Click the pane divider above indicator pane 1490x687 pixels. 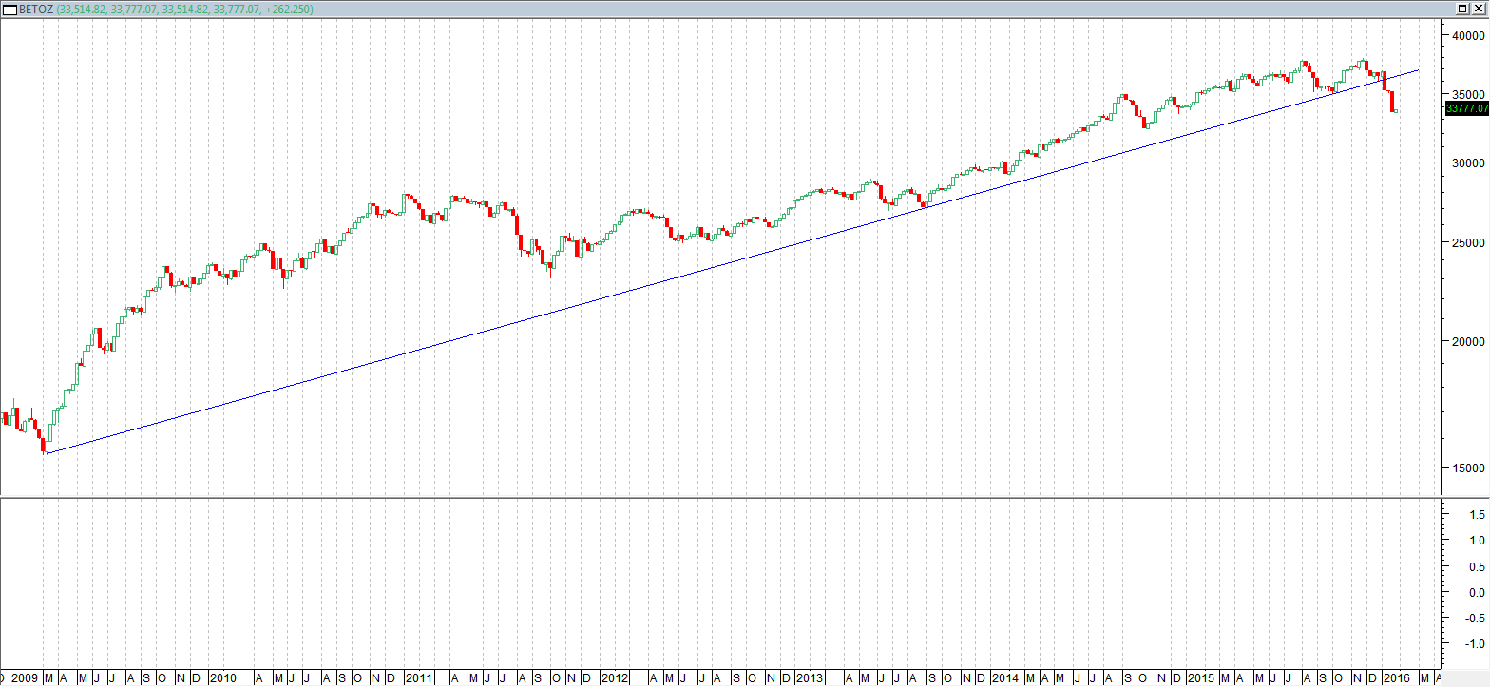[722, 497]
